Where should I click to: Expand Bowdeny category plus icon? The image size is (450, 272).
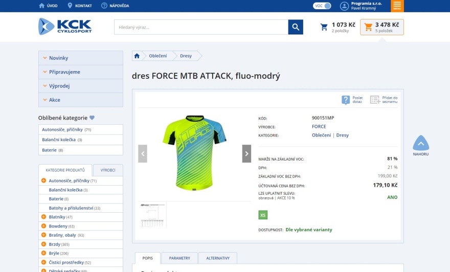[x=43, y=226]
